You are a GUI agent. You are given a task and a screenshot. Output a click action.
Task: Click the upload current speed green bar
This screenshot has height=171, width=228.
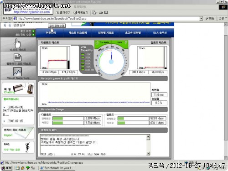(121, 123)
